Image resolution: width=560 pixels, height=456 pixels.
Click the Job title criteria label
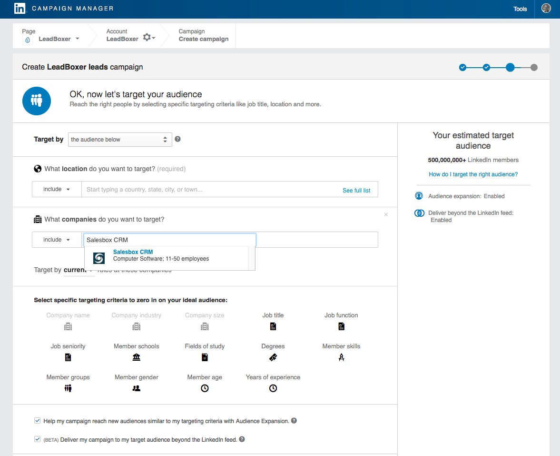coord(273,315)
